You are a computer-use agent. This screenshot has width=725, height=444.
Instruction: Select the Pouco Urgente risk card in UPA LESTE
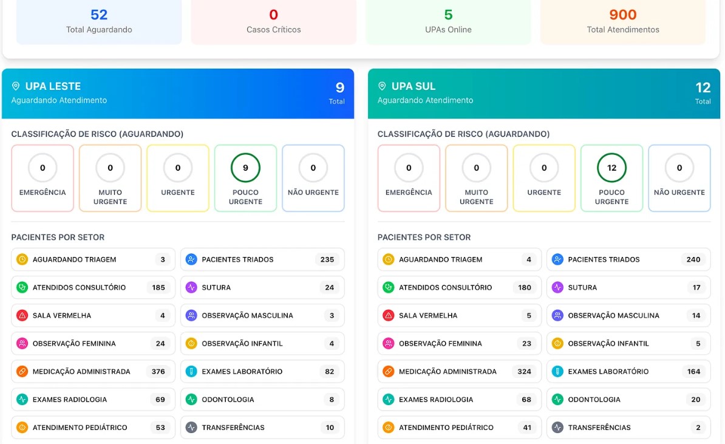[245, 178]
